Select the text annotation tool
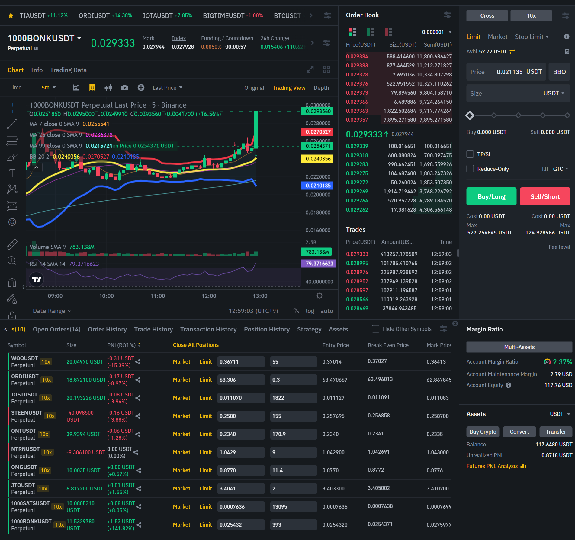Viewport: 575px width, 540px height. 12,173
